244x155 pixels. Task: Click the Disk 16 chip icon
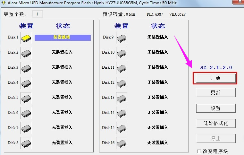point(122,143)
